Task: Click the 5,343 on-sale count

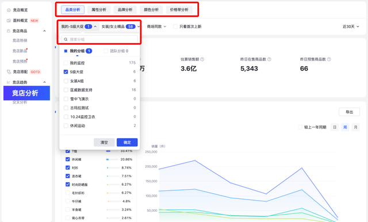Action: coord(249,68)
